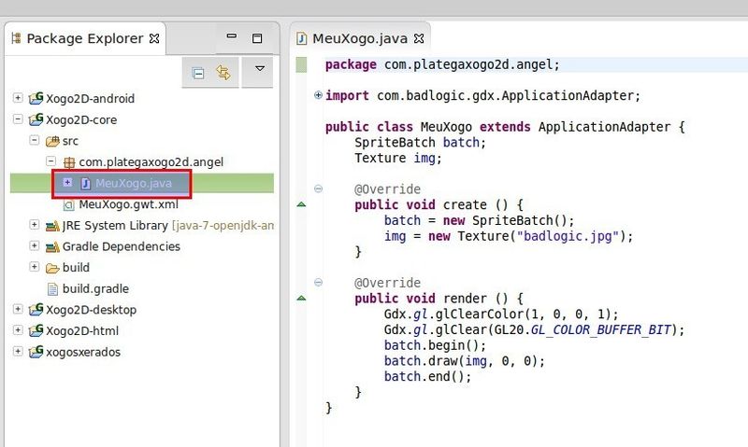The width and height of the screenshot is (748, 447).
Task: Open Package Explorer view menu triangle
Action: tap(260, 68)
